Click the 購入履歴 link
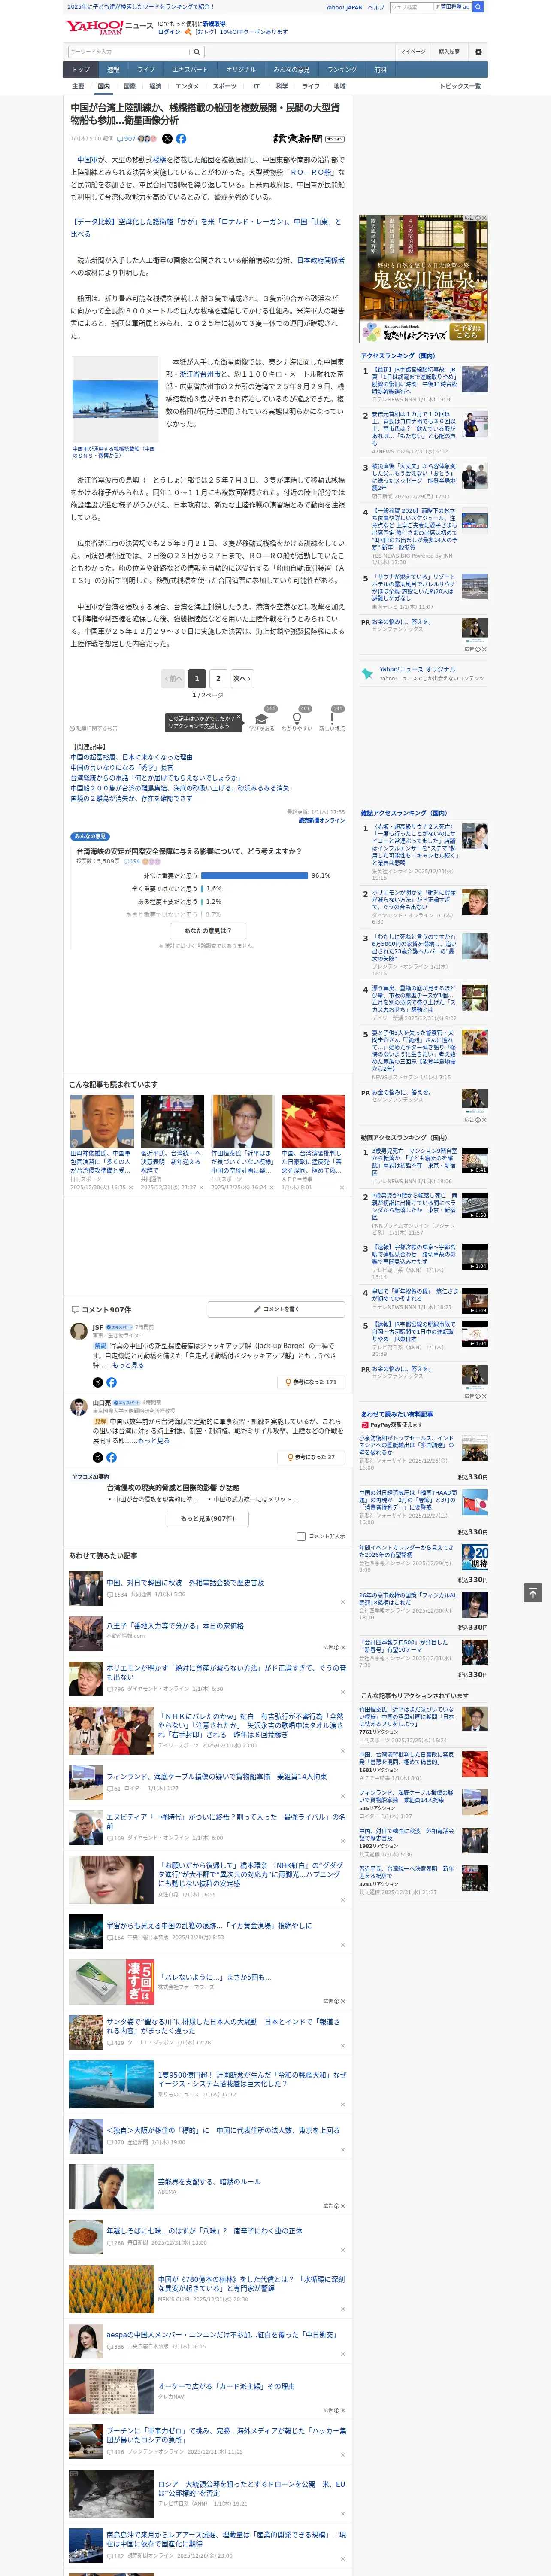551x2576 pixels. coord(449,52)
